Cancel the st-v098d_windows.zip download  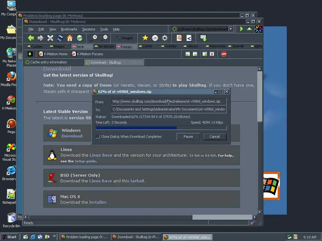[214, 137]
